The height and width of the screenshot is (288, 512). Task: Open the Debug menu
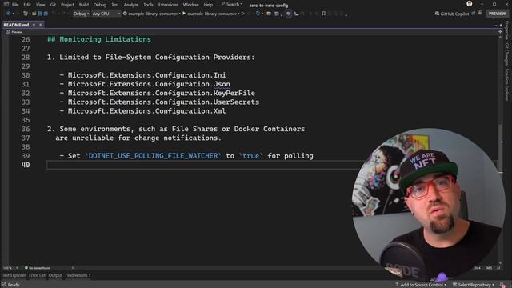tap(100, 5)
